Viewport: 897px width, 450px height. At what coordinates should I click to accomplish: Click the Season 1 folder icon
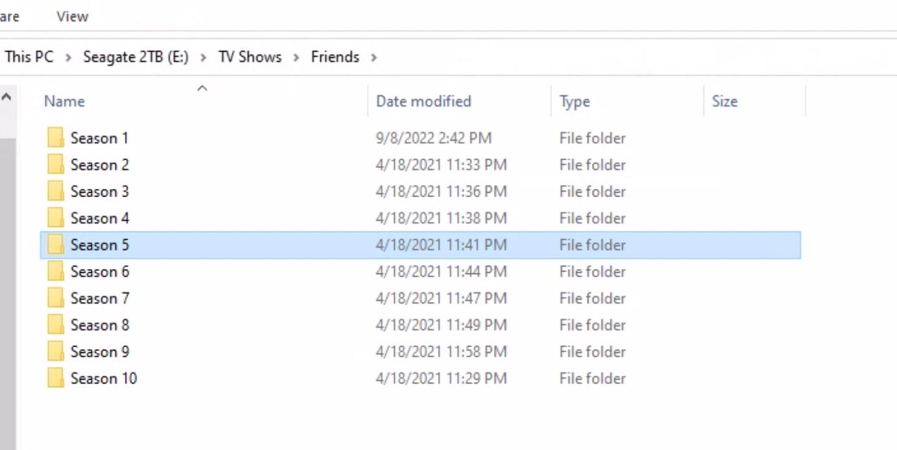56,138
